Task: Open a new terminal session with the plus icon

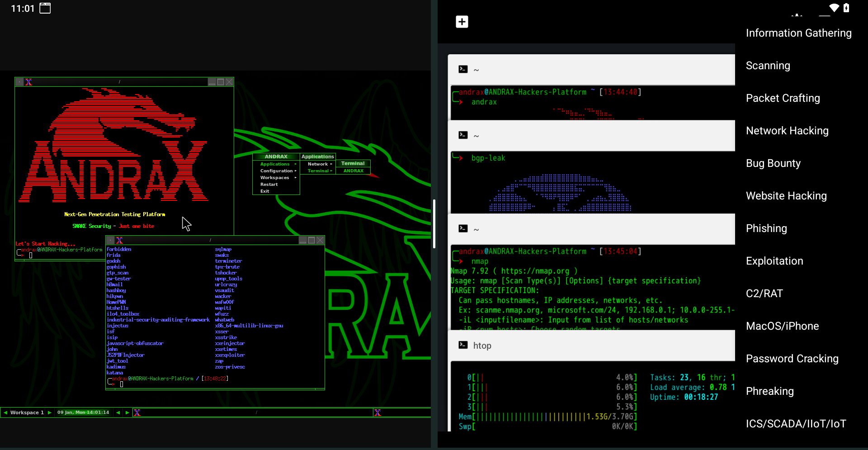Action: point(462,21)
